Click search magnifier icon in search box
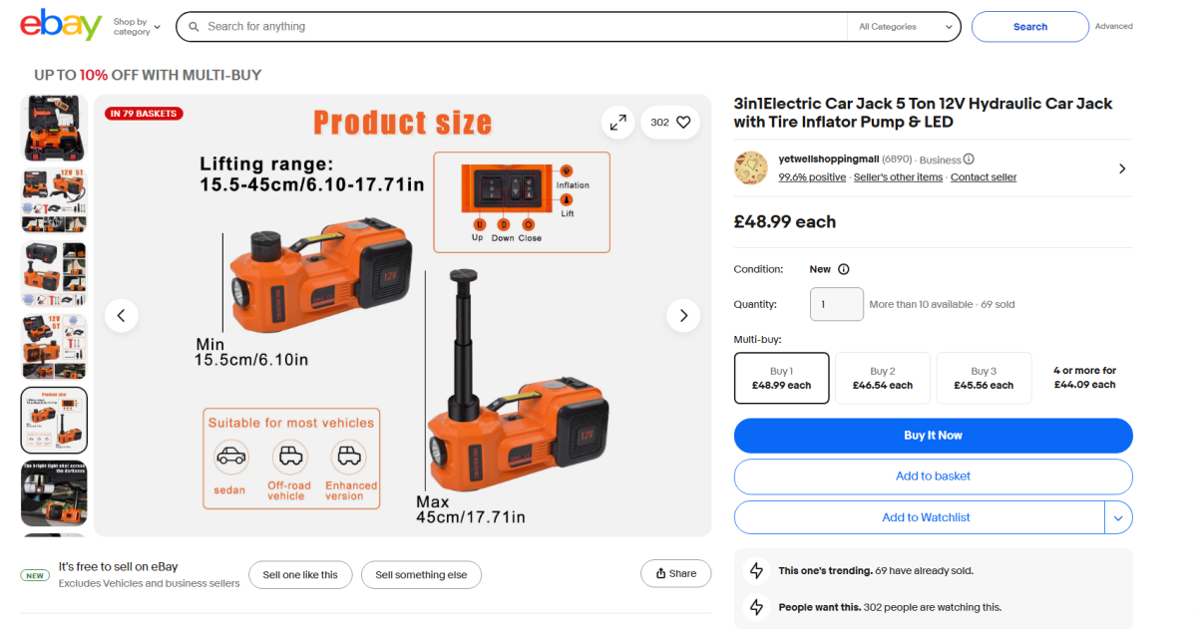 (194, 27)
